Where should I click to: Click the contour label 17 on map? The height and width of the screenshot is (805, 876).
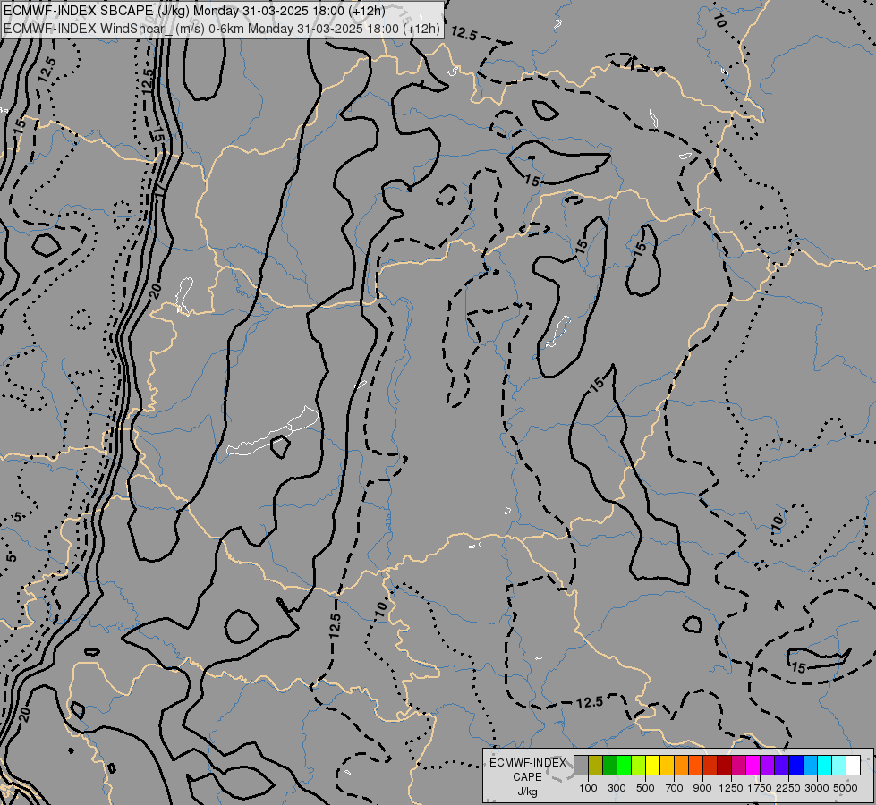coord(161,191)
